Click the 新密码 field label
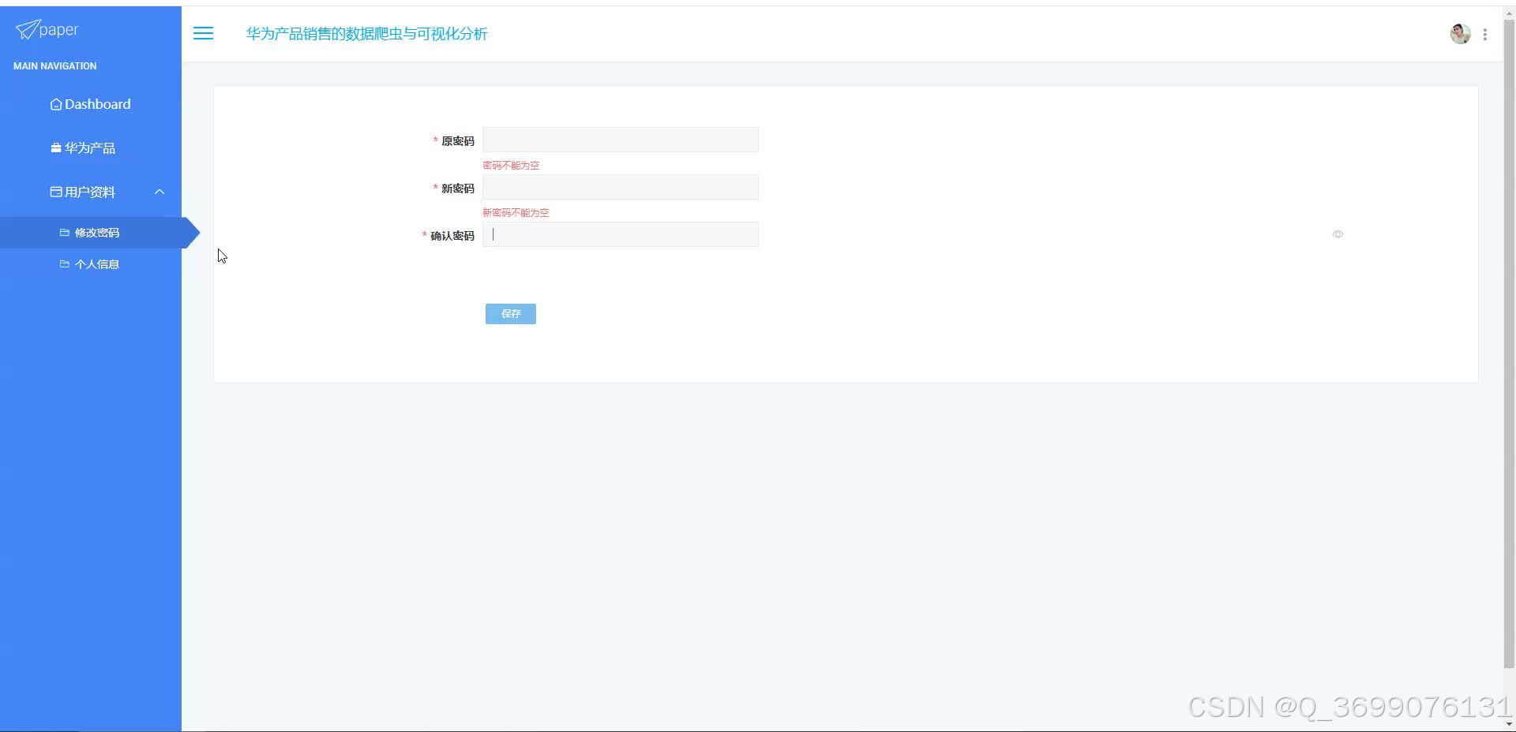The image size is (1516, 732). pos(458,189)
